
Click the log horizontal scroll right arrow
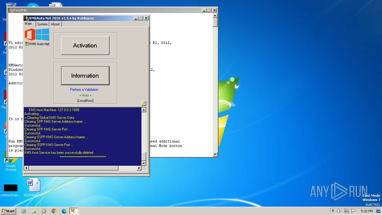[x=139, y=168]
